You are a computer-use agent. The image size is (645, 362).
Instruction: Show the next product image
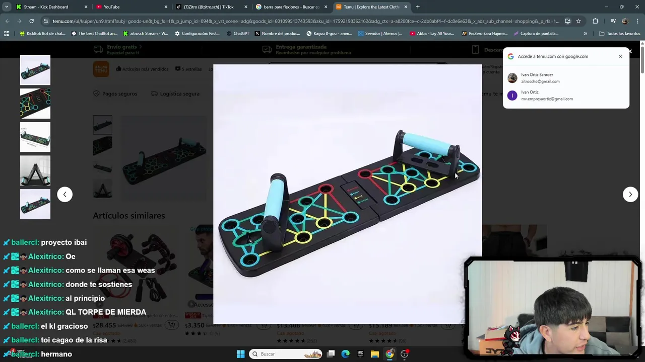pos(630,195)
